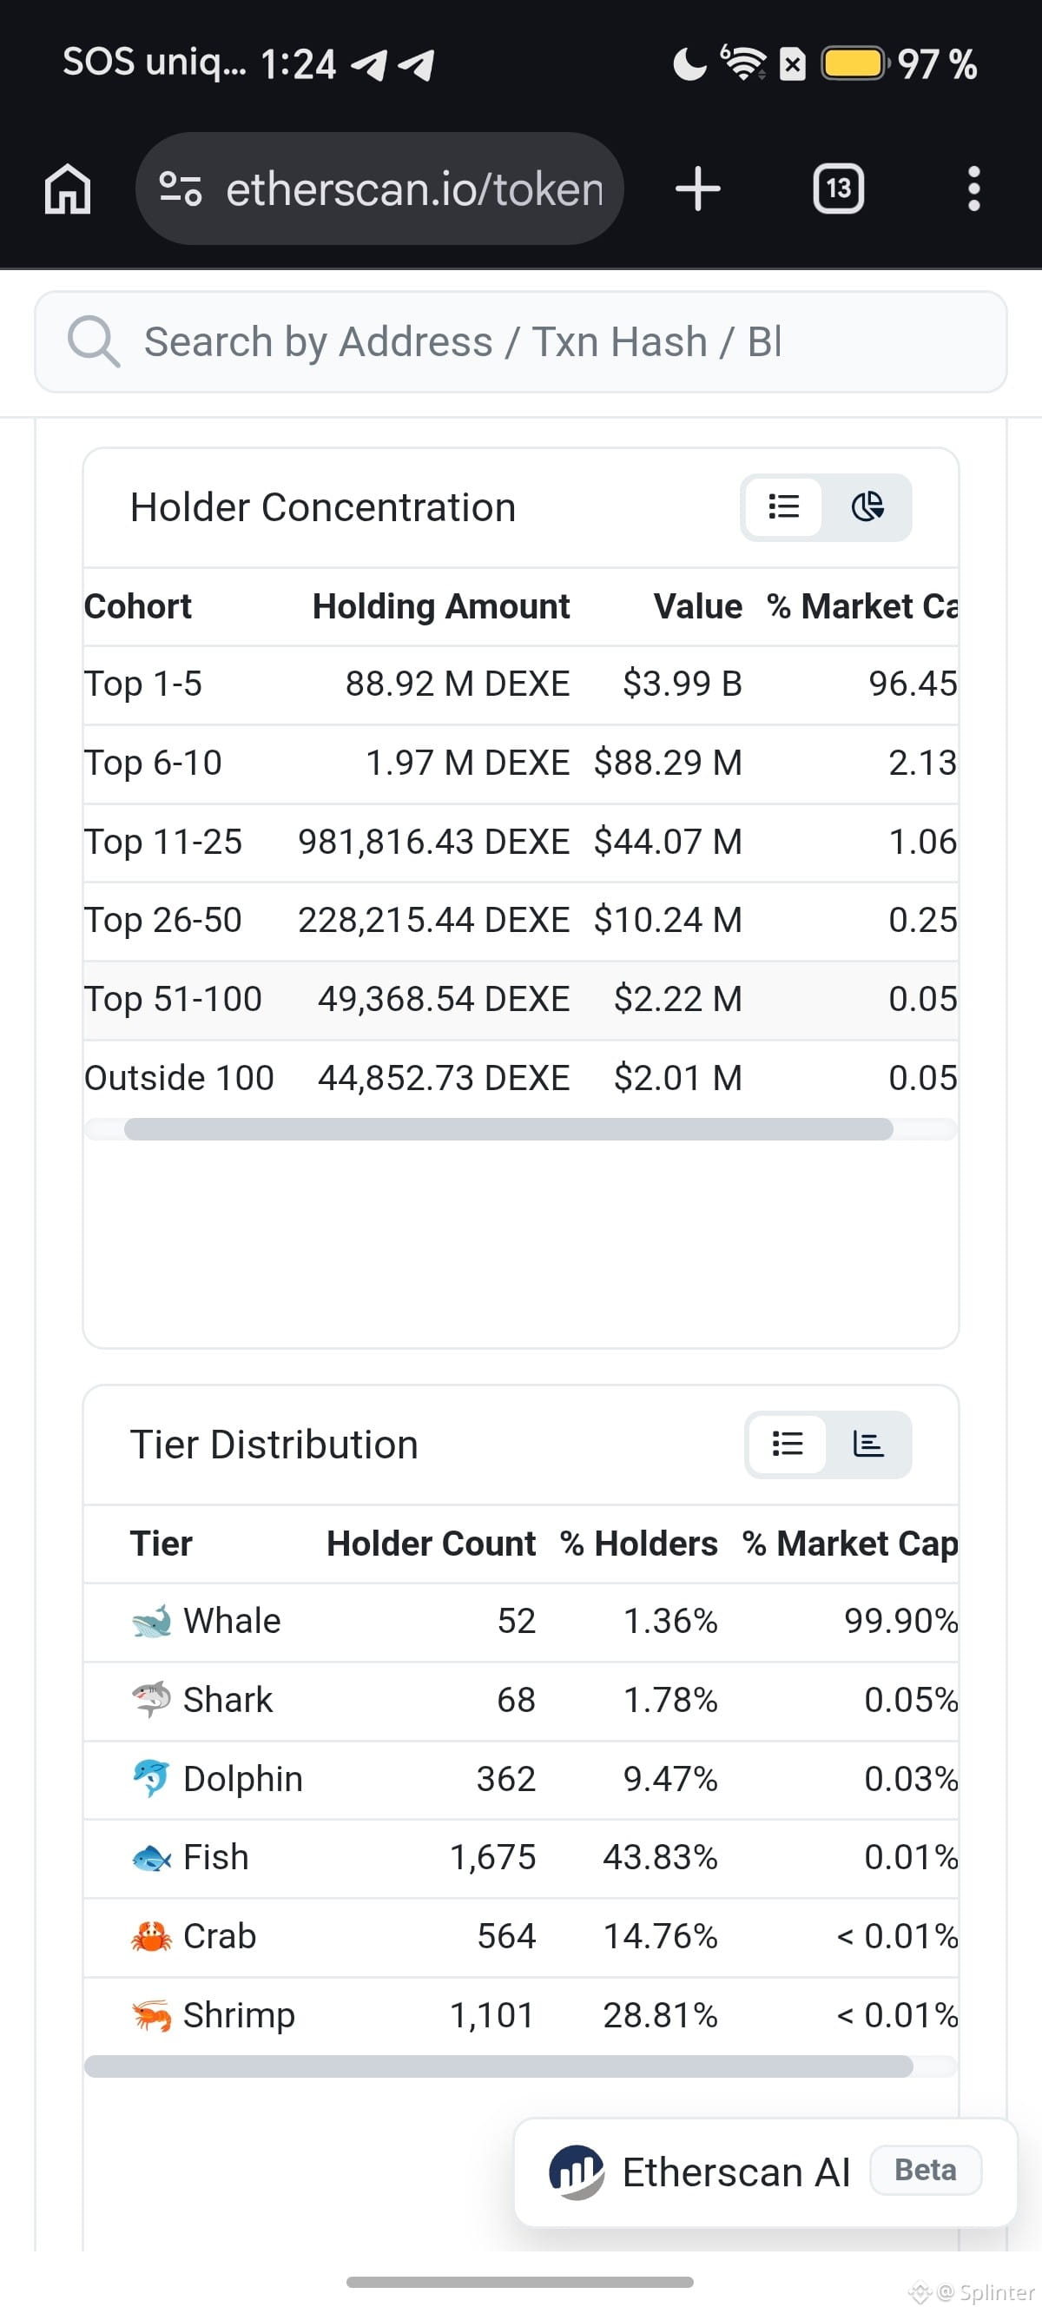Select the Holder Concentration heading
This screenshot has height=2314, width=1042.
click(x=323, y=507)
